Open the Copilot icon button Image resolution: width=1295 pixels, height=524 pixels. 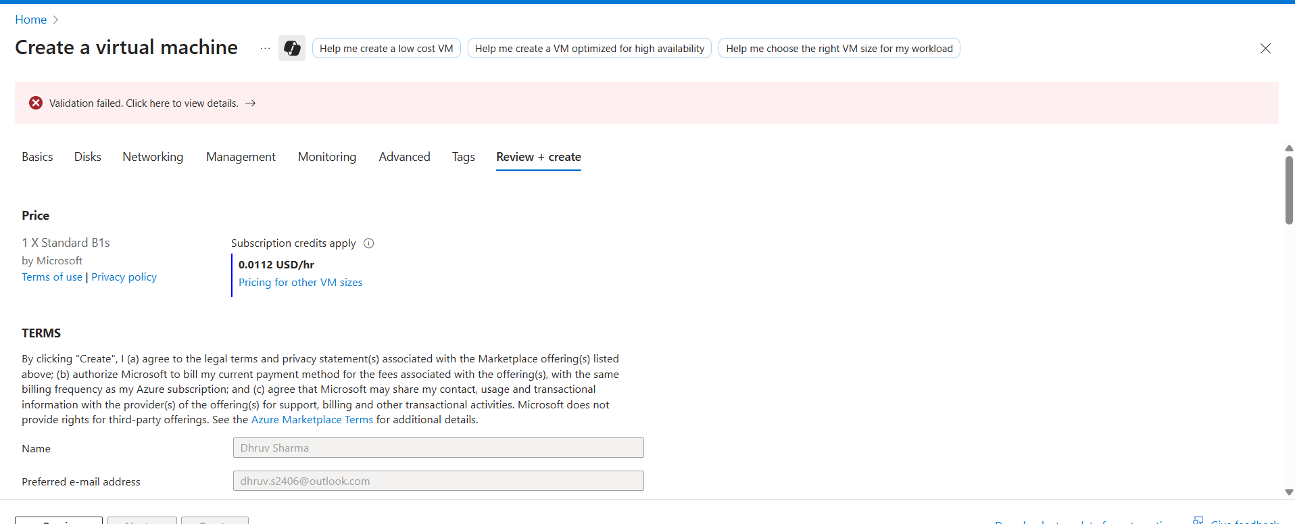tap(292, 48)
